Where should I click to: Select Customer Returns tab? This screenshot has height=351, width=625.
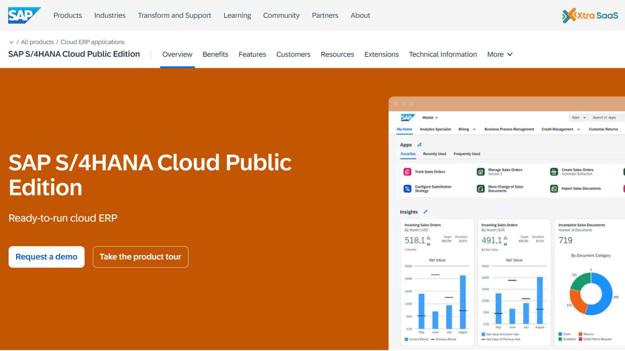603,129
